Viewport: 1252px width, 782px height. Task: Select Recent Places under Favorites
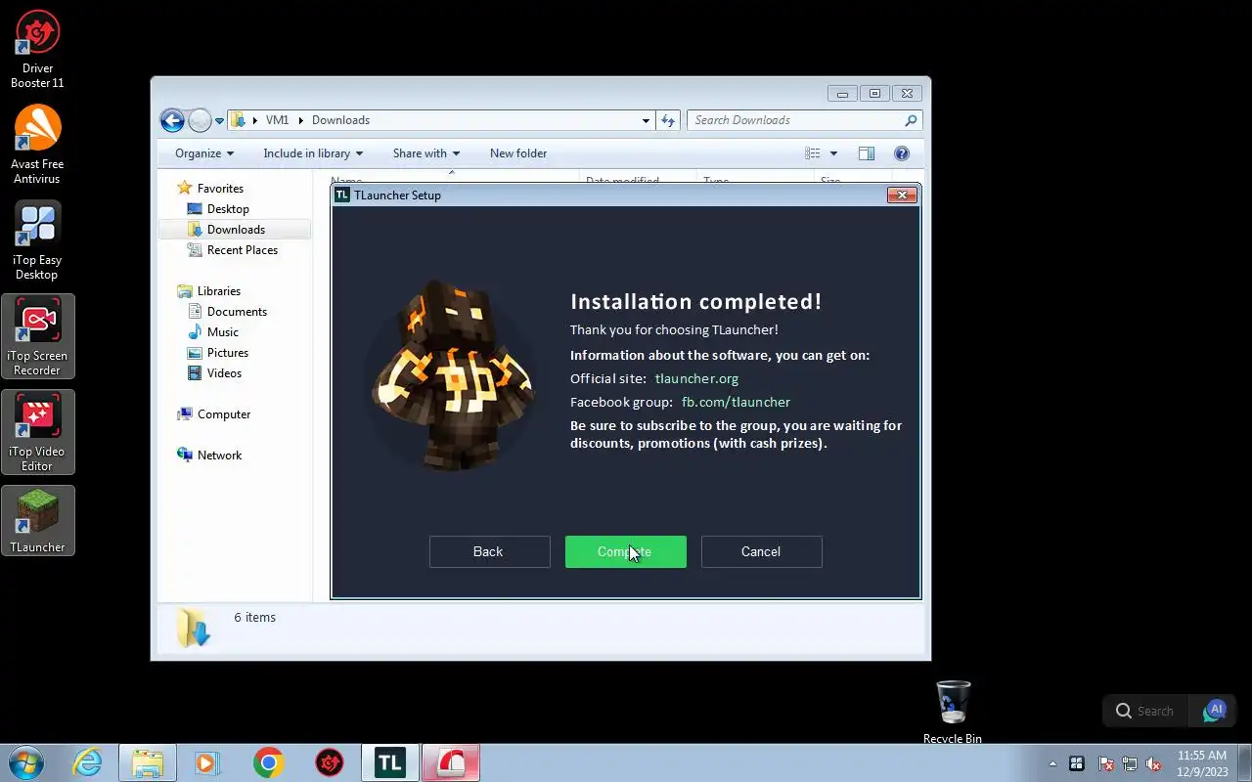(243, 250)
